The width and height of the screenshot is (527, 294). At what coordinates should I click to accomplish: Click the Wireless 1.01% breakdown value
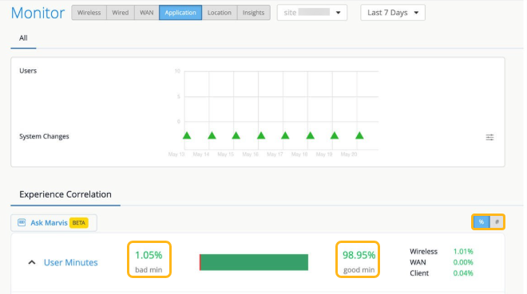pyautogui.click(x=463, y=252)
